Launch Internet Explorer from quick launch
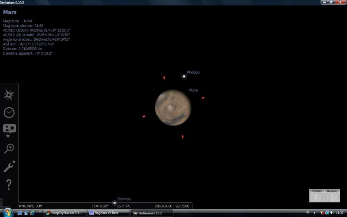The width and height of the screenshot is (347, 217). click(32, 213)
